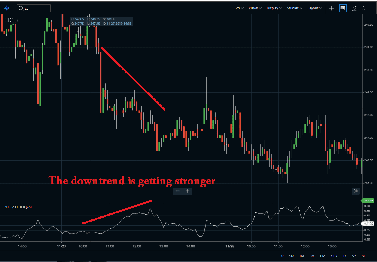Click the ITC symbol label
The image size is (377, 262).
pos(9,20)
